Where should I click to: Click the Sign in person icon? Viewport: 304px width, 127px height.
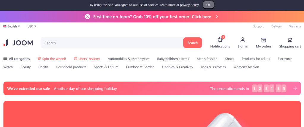pyautogui.click(x=243, y=40)
